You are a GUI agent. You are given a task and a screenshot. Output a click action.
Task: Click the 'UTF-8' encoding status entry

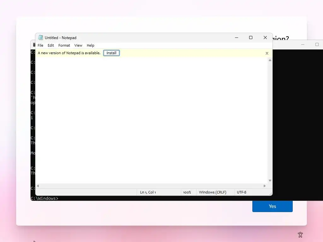[241, 192]
